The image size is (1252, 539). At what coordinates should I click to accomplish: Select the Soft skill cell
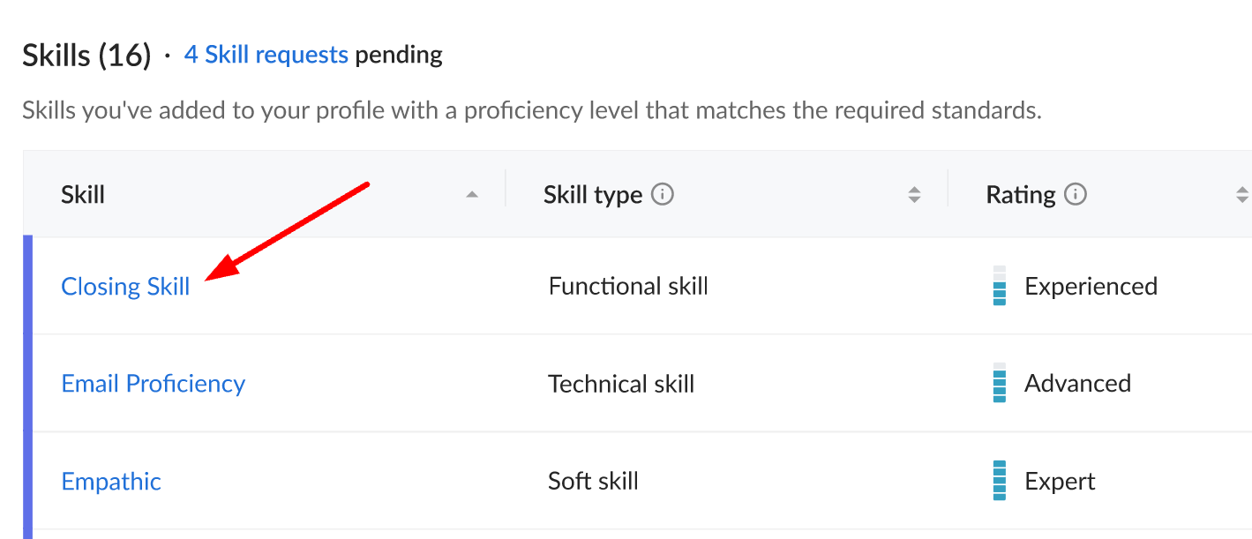593,481
